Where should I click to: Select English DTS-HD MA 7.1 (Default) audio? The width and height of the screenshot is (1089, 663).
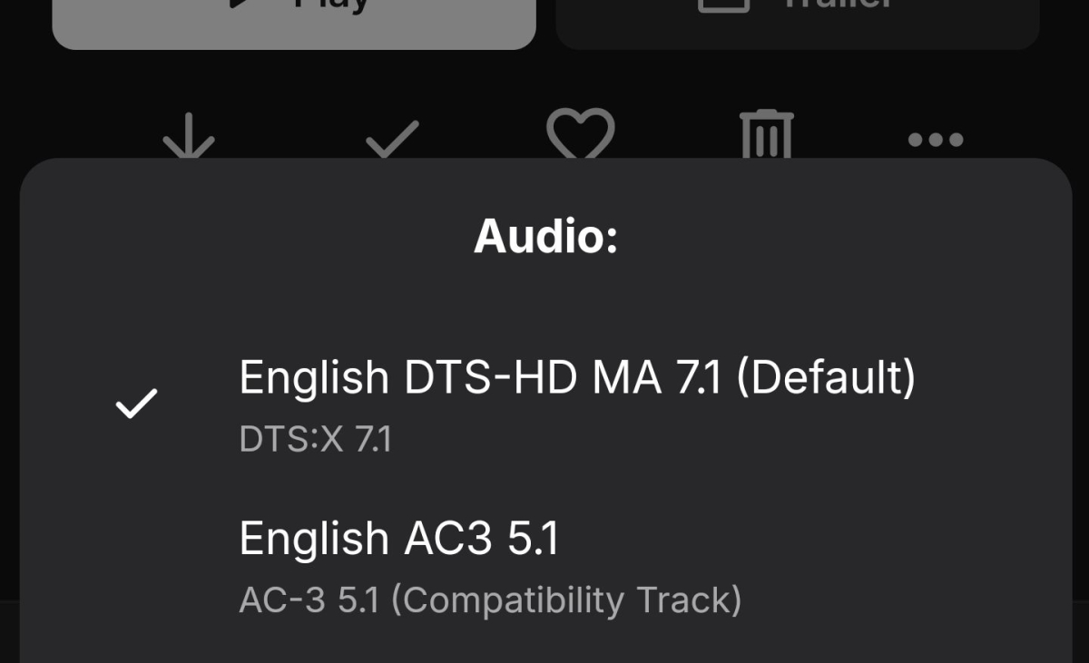click(x=577, y=377)
